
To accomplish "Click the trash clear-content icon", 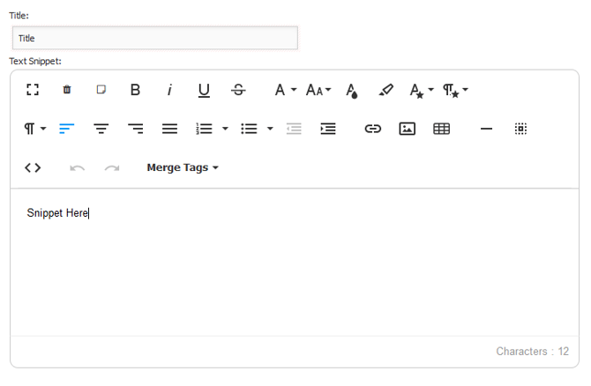I will point(67,90).
